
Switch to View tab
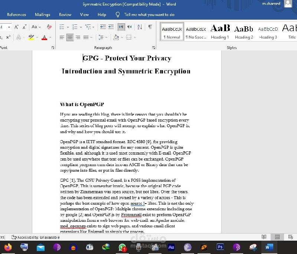[84, 14]
